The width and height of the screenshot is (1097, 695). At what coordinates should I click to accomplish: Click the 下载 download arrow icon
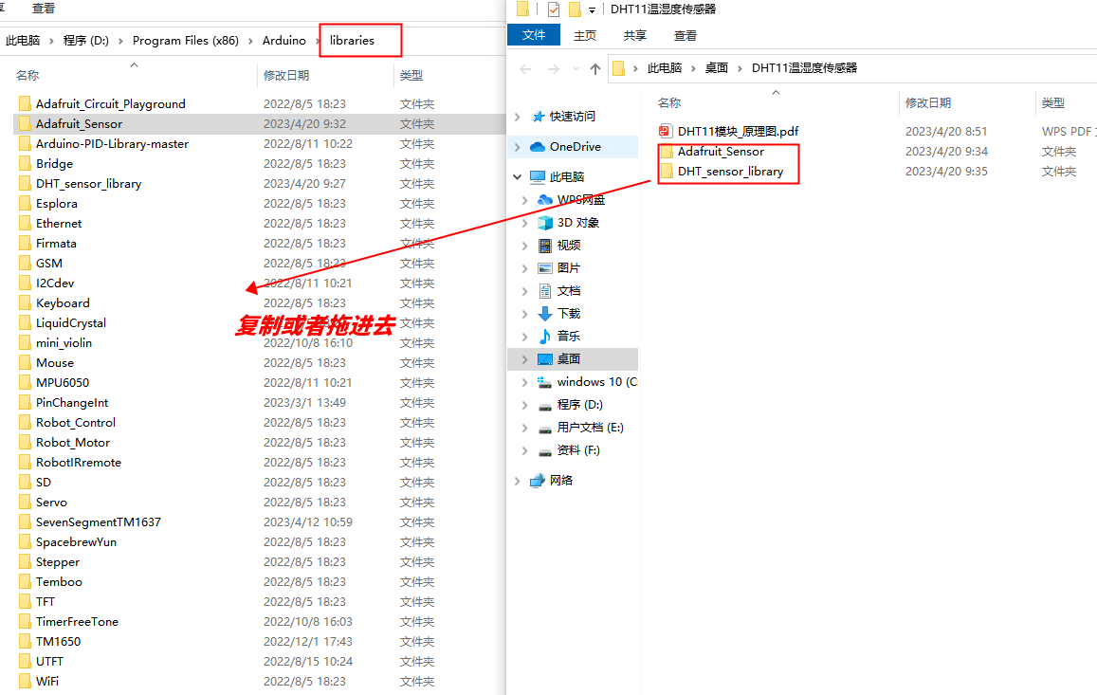pyautogui.click(x=545, y=314)
